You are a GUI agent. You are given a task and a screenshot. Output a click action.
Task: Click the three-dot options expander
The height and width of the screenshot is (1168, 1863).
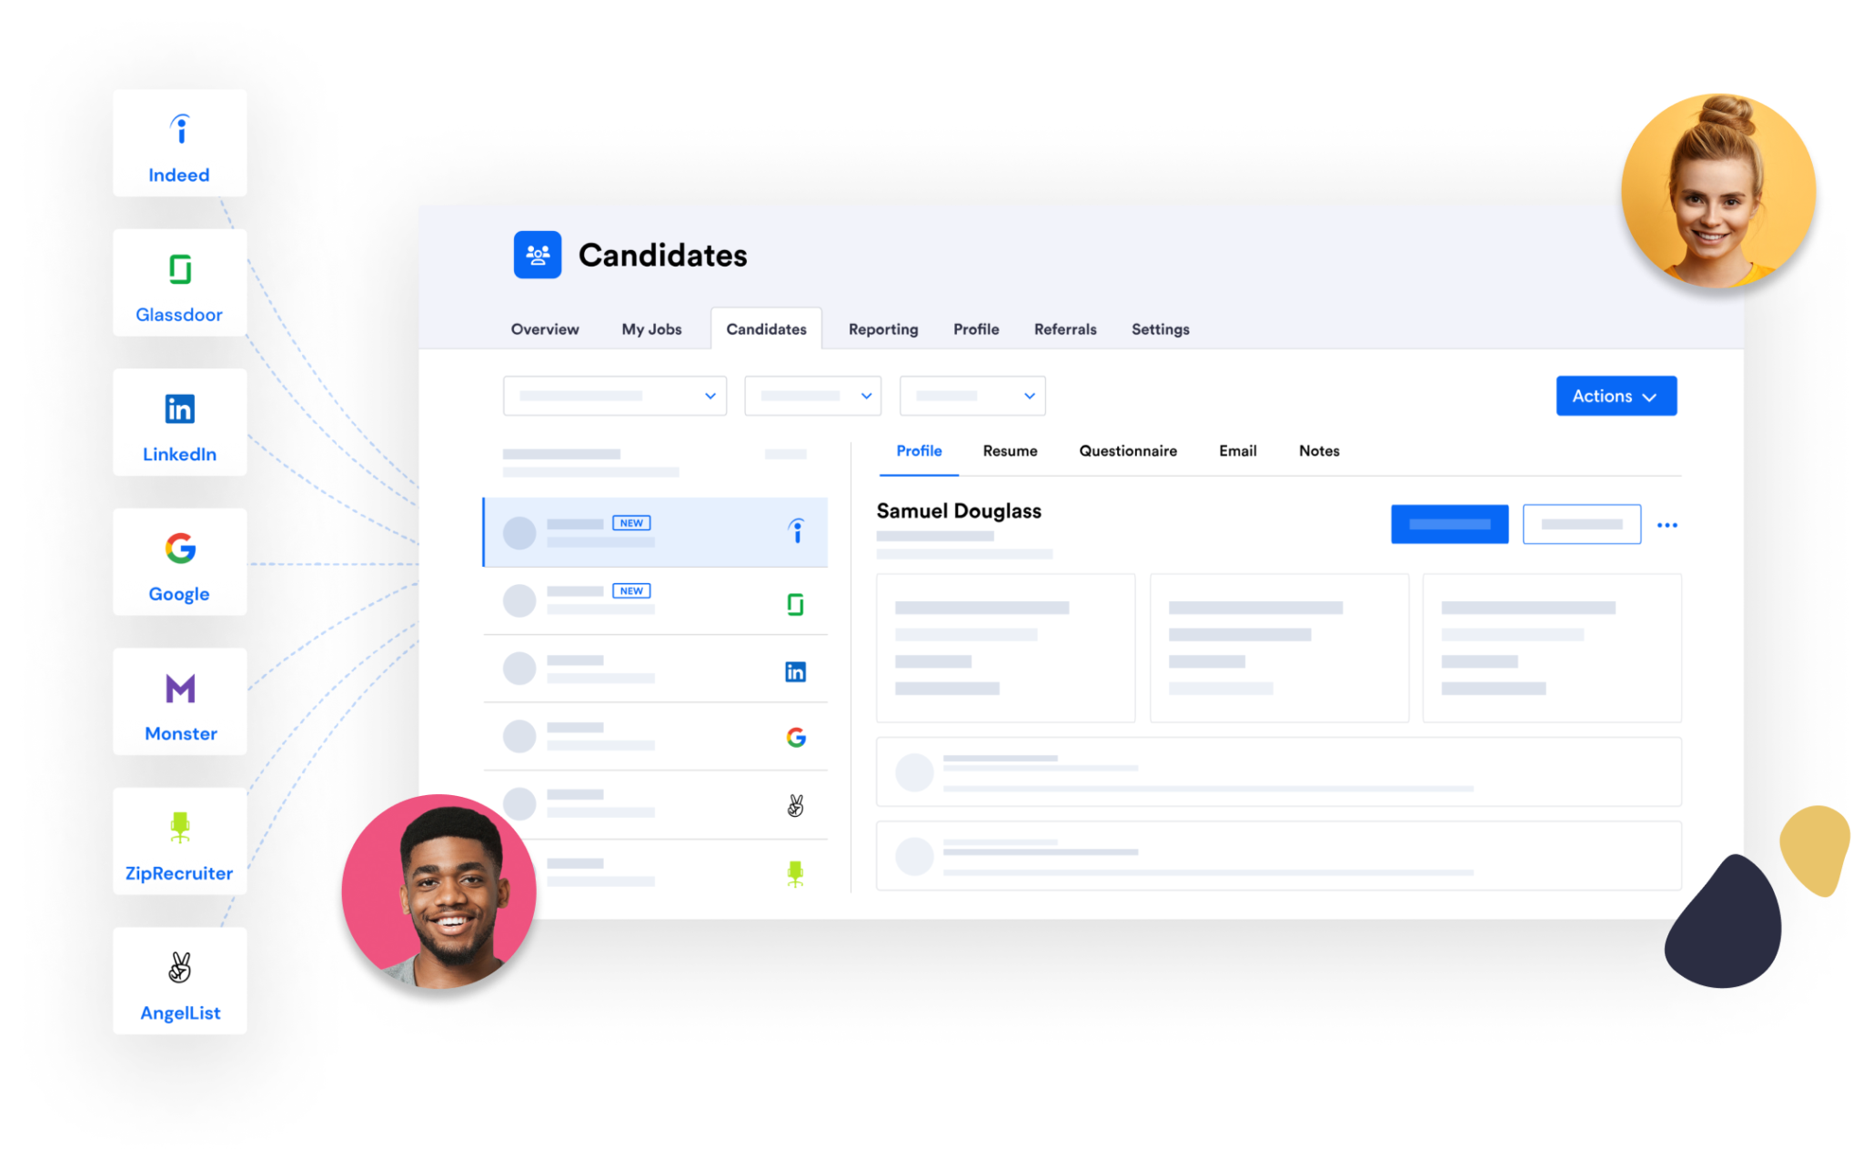(x=1668, y=525)
